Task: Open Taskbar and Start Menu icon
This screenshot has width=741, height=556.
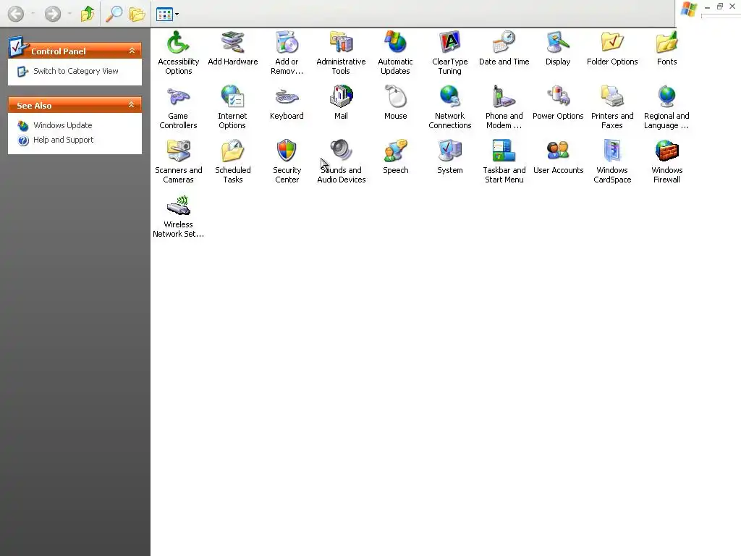Action: click(504, 151)
